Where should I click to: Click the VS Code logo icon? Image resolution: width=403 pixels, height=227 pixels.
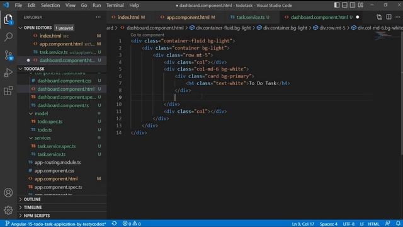point(6,5)
